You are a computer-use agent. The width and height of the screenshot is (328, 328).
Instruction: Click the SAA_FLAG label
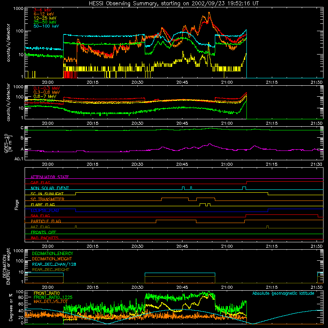40,216
